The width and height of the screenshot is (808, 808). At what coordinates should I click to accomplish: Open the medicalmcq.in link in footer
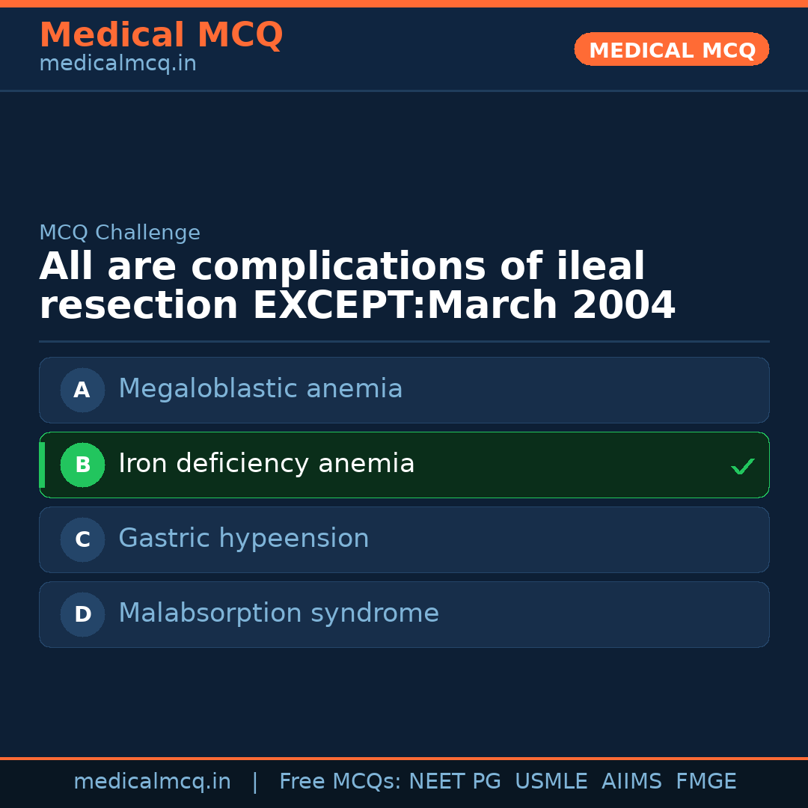(x=152, y=782)
